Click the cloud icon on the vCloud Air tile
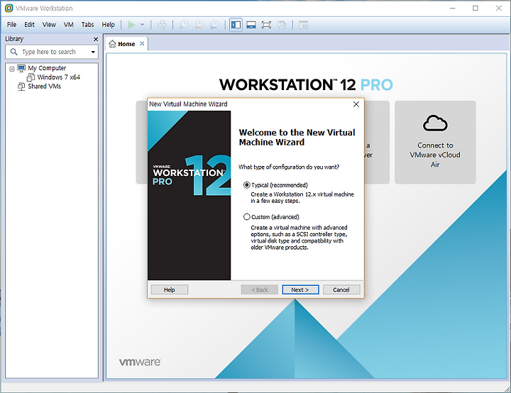Image resolution: width=511 pixels, height=393 pixels. [435, 123]
